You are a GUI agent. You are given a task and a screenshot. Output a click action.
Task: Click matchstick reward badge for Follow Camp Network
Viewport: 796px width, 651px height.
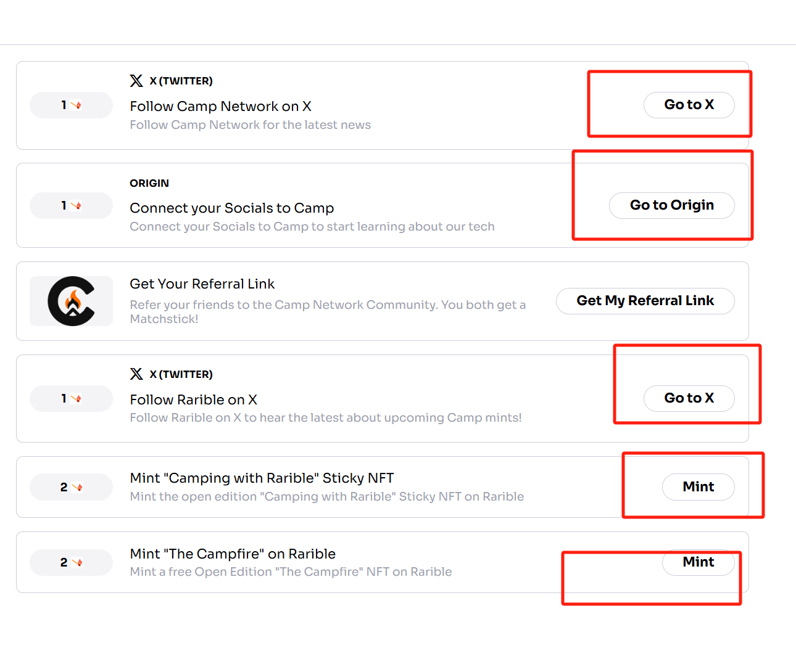click(x=72, y=105)
